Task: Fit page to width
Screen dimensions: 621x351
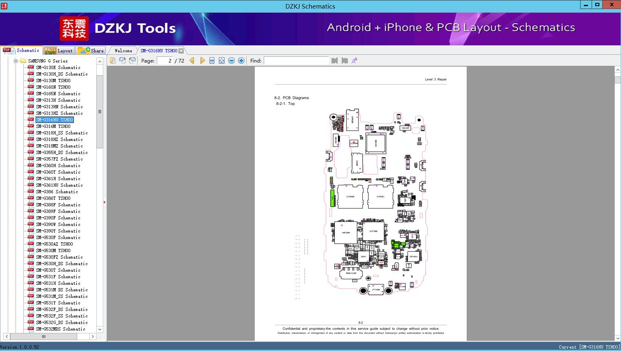Action: point(212,60)
